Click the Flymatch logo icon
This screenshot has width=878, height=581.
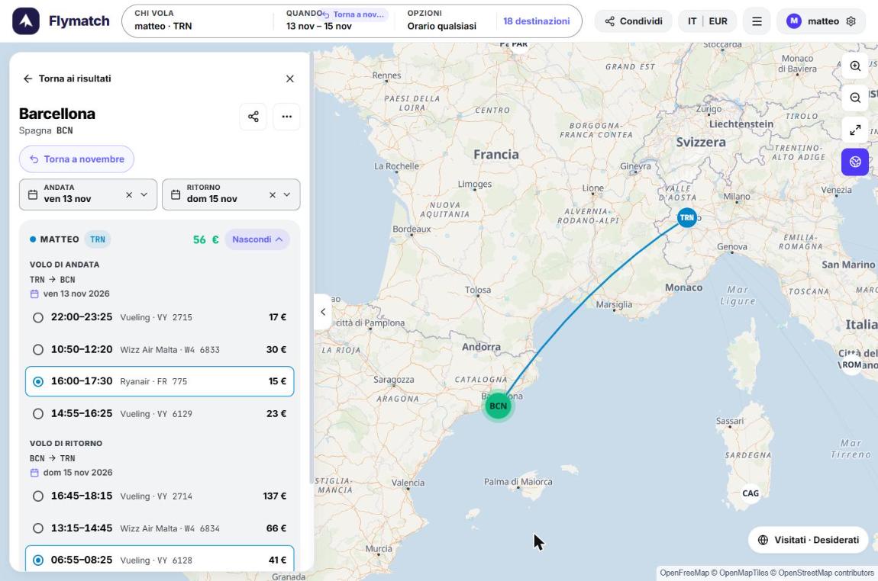point(26,21)
